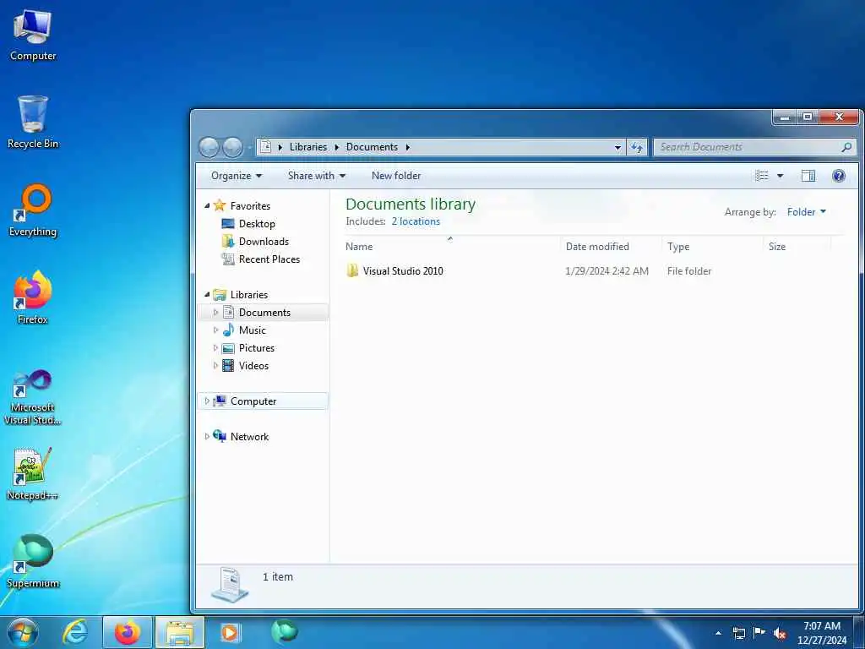Show the preview pane icon

(x=808, y=176)
